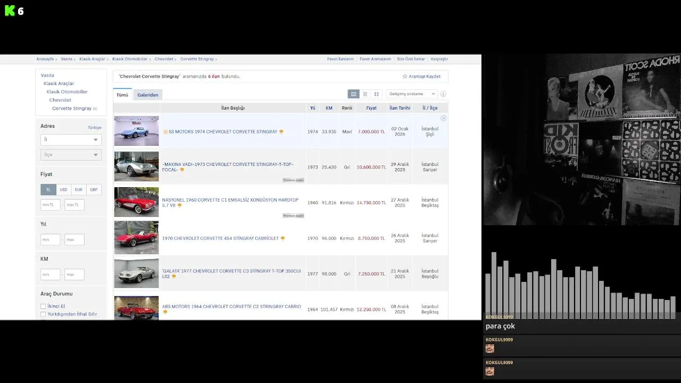The image size is (681, 383).
Task: Click the Aramayı Kaydet link
Action: pyautogui.click(x=425, y=77)
